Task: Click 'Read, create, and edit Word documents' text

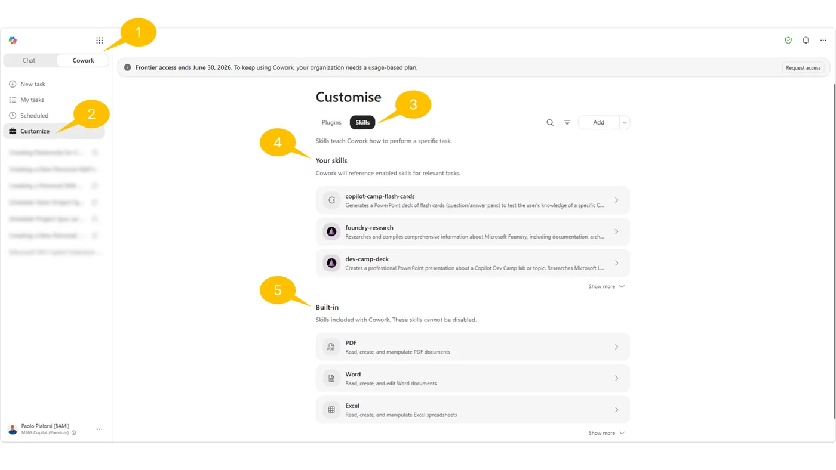Action: [391, 384]
